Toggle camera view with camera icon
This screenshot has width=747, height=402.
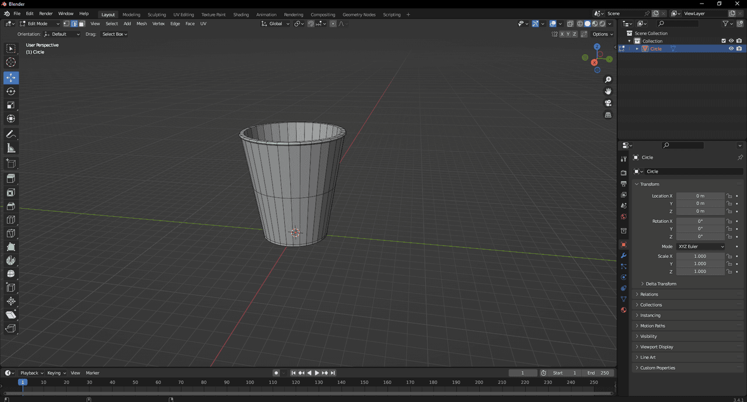tap(608, 103)
